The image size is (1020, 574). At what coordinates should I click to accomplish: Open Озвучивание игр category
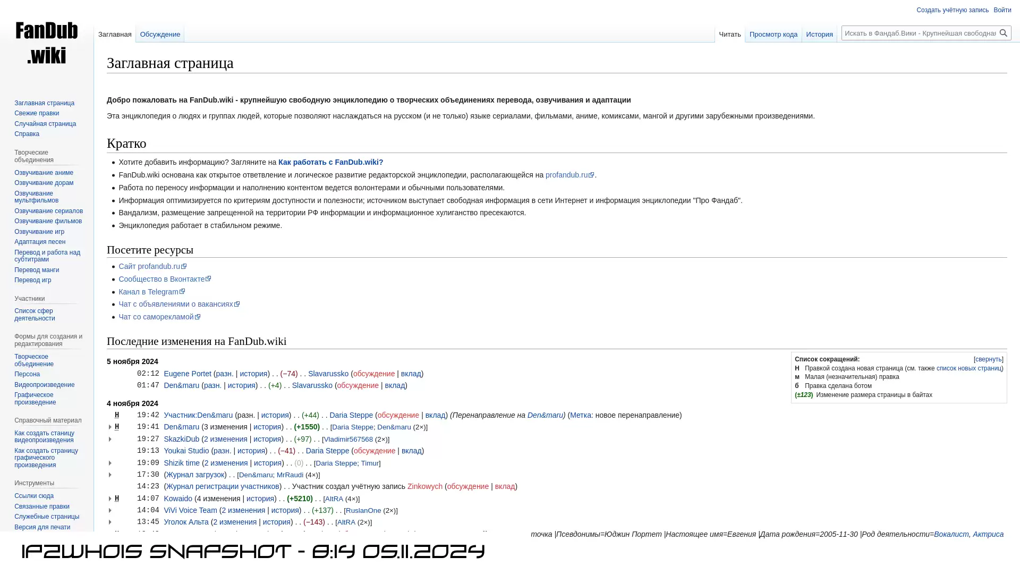point(39,232)
